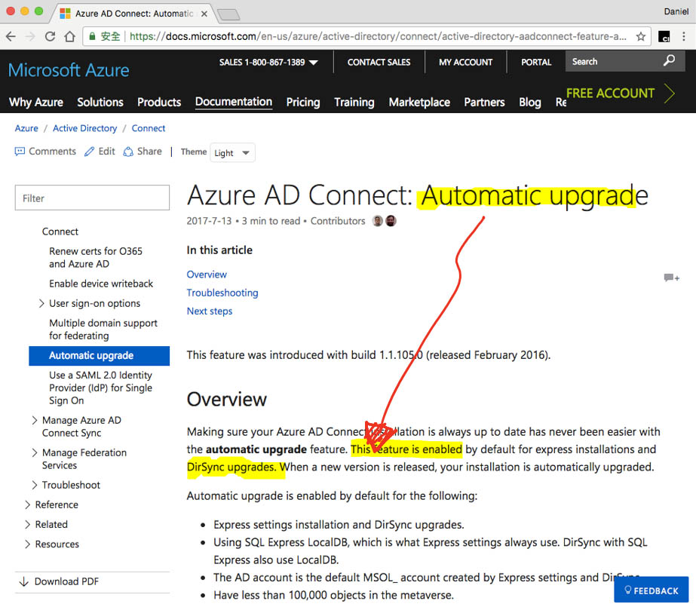This screenshot has height=607, width=696.
Task: Open the Training menu item
Action: pyautogui.click(x=354, y=102)
